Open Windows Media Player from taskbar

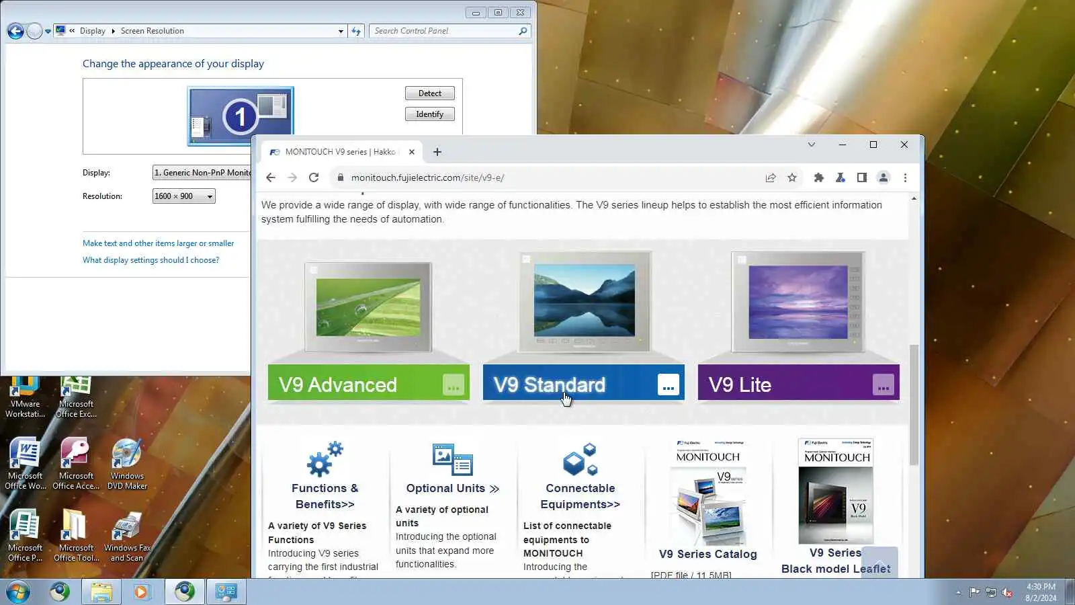[142, 592]
